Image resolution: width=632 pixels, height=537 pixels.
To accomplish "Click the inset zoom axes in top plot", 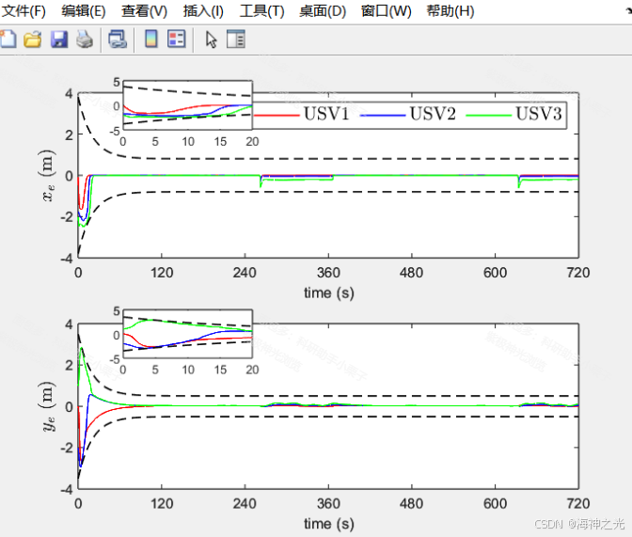I will coord(187,105).
